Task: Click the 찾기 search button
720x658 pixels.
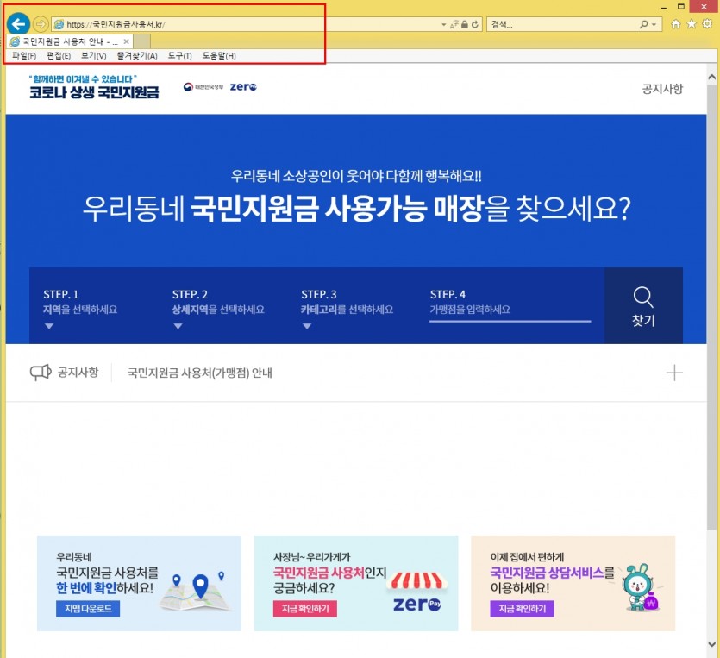Action: coord(643,306)
